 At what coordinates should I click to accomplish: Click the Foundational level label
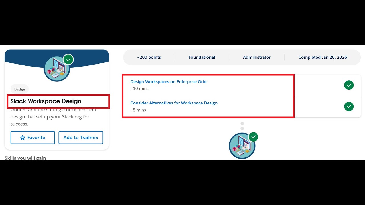coord(202,57)
